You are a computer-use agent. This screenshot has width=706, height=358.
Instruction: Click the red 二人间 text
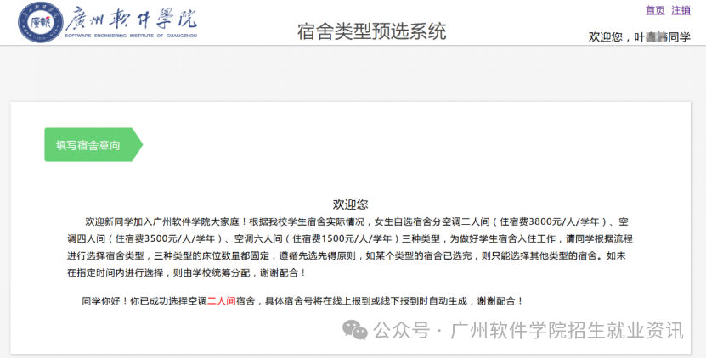coord(222,301)
